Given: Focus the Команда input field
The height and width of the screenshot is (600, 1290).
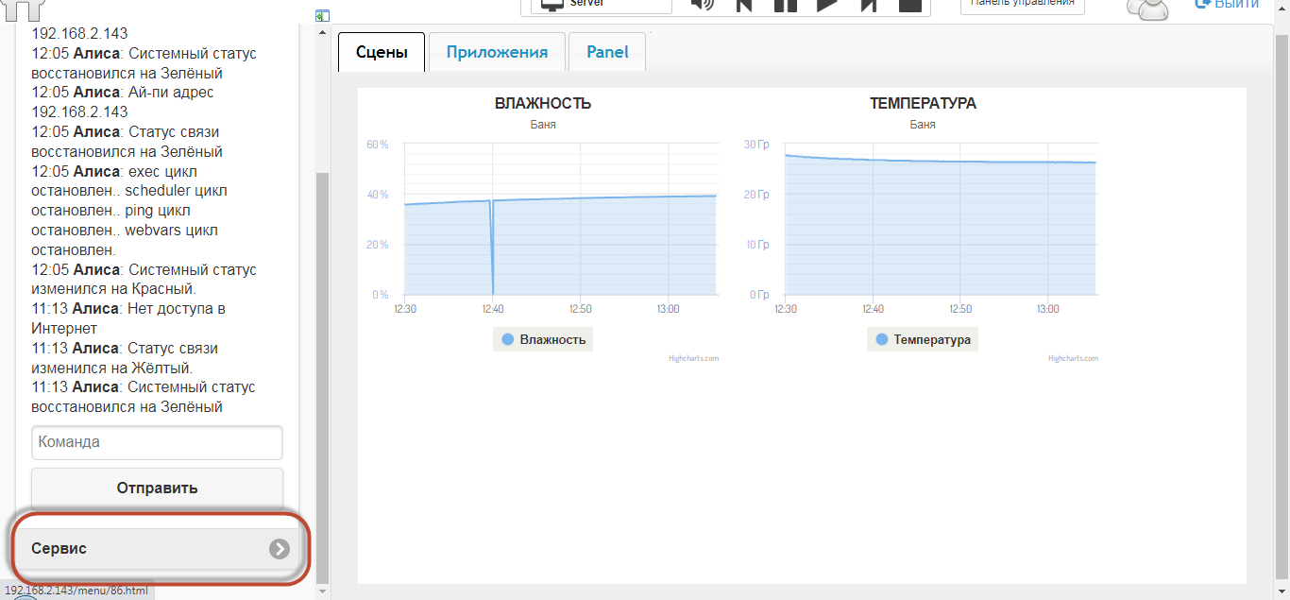Looking at the screenshot, I should pyautogui.click(x=157, y=442).
